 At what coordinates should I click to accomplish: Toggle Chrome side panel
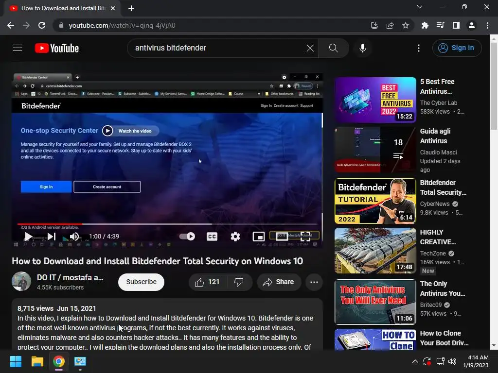[x=456, y=25]
